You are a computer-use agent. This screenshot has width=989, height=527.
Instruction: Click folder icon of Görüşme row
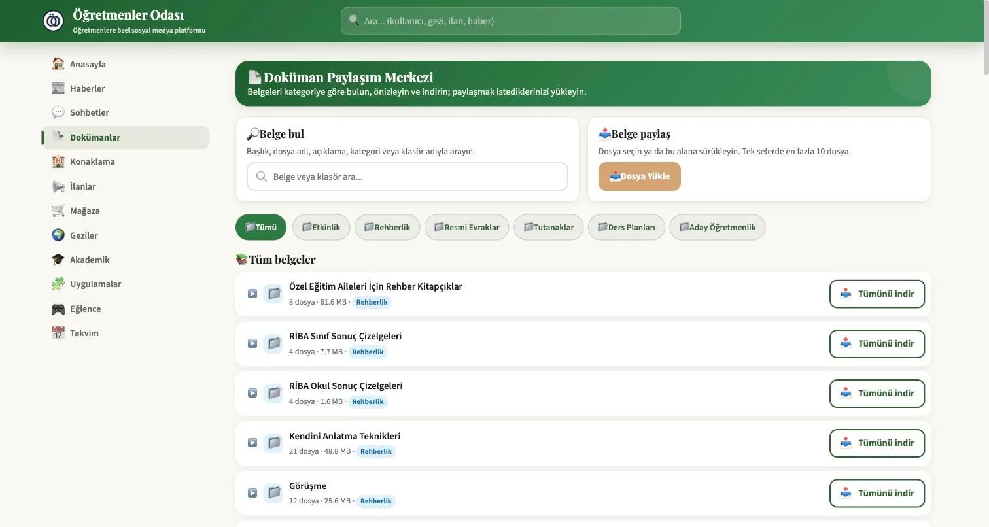pos(273,493)
